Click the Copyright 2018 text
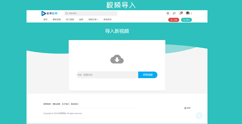Image resolution: width=242 pixels, height=124 pixels. coord(63,113)
